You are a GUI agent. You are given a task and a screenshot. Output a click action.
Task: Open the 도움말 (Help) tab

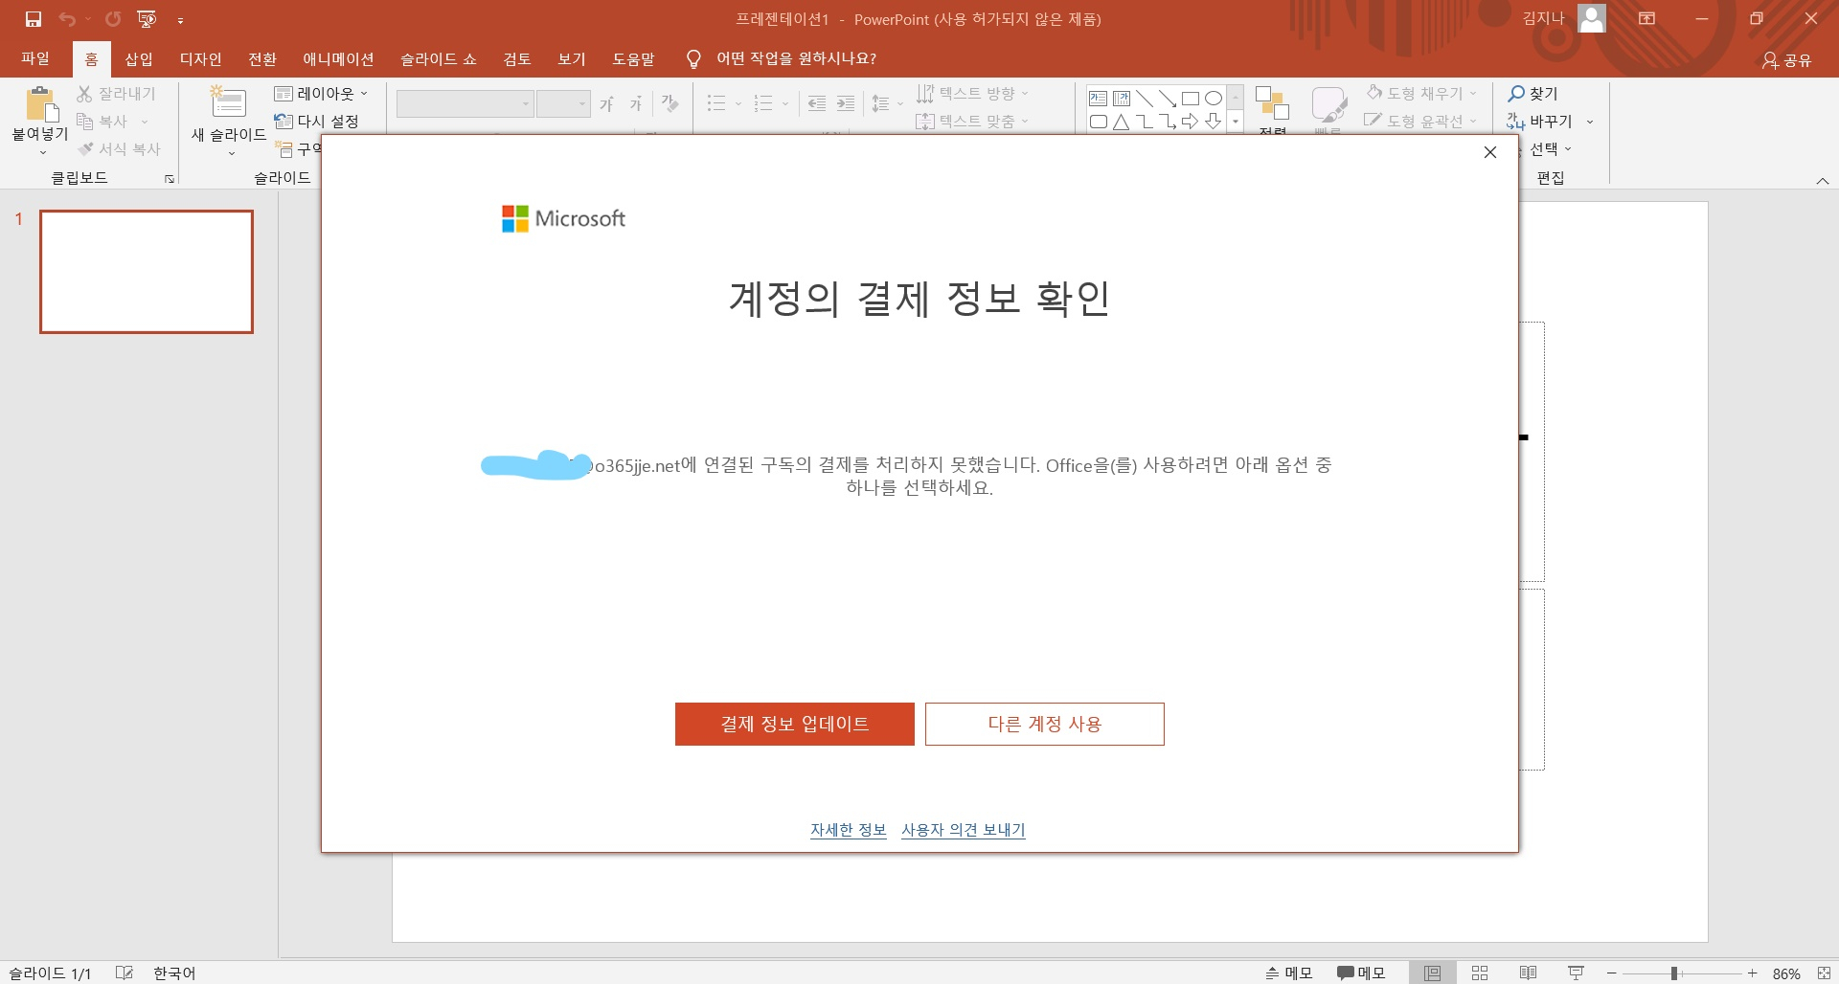(x=634, y=59)
